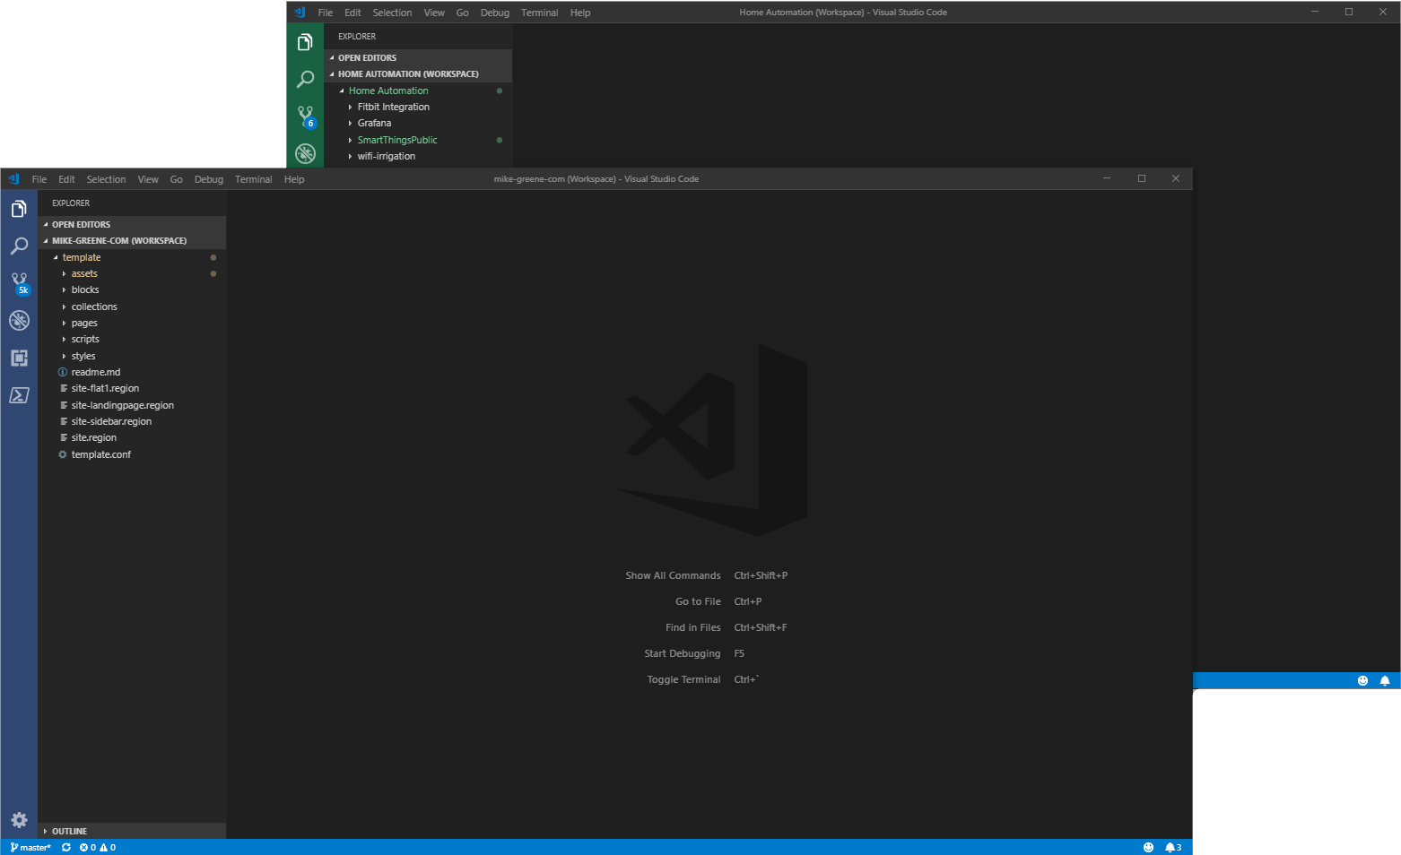Collapse HOME AUTOMATION (WORKSPACE) section
1401x855 pixels.
[418, 73]
